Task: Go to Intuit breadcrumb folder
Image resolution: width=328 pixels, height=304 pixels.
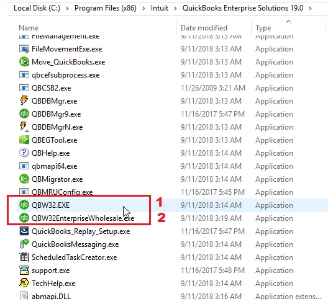Action: (x=160, y=8)
